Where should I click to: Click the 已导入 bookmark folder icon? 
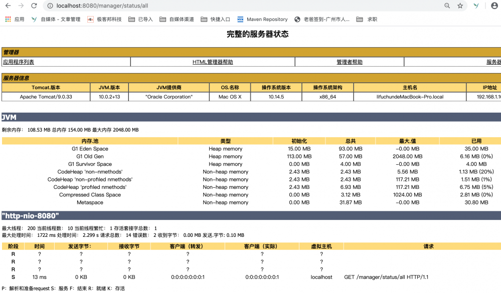[x=130, y=20]
